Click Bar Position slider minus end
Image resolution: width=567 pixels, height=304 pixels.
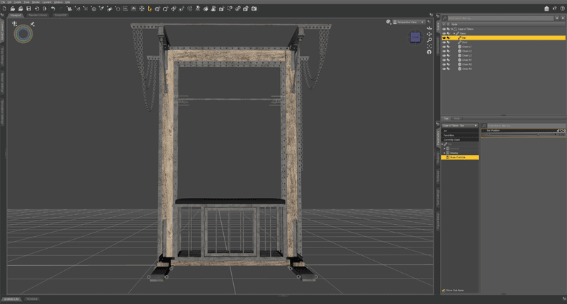coord(488,134)
